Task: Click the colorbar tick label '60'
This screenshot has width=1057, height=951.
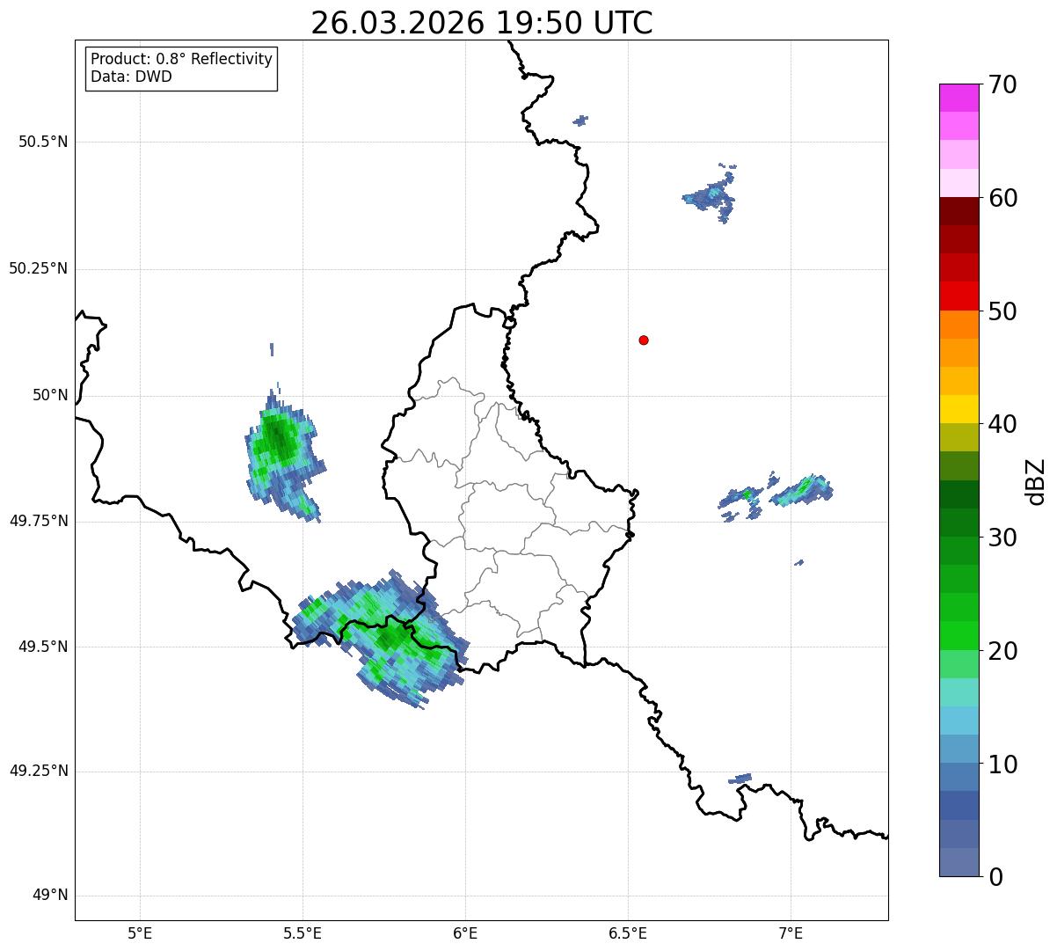Action: pos(1003,198)
